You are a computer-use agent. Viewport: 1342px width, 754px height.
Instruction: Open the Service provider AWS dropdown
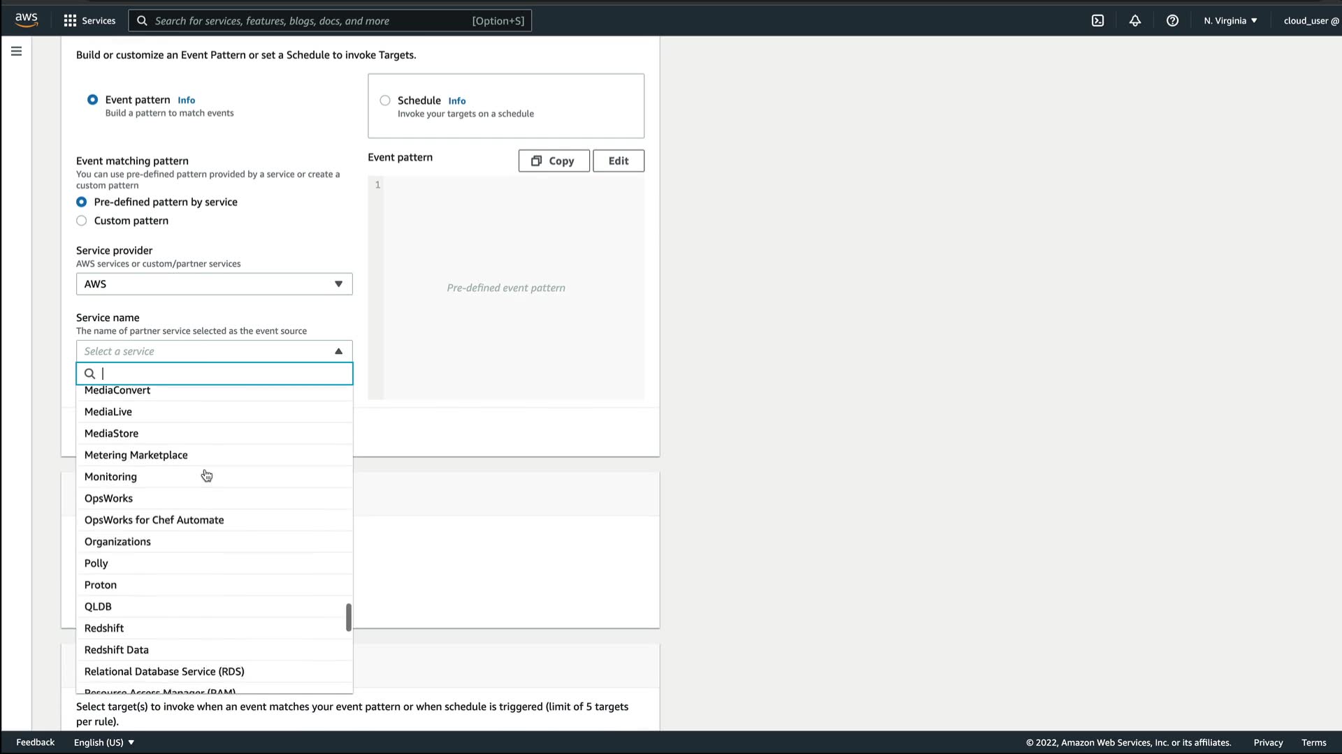click(x=214, y=284)
